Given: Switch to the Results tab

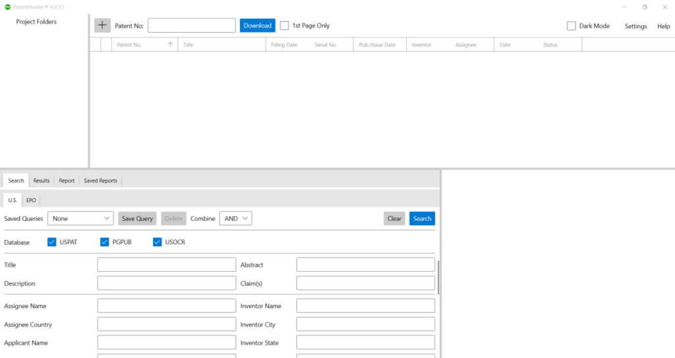Looking at the screenshot, I should (42, 180).
